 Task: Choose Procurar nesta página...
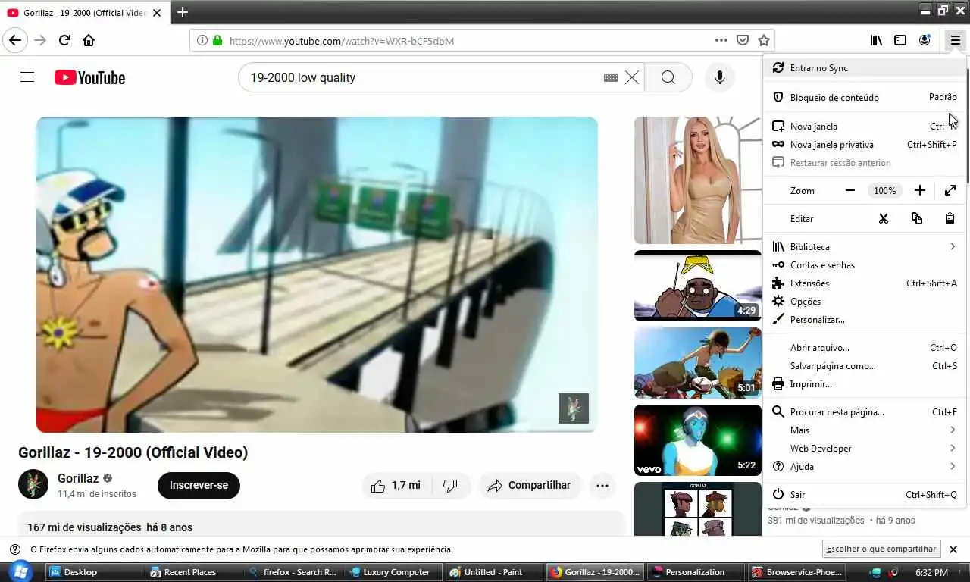click(865, 411)
